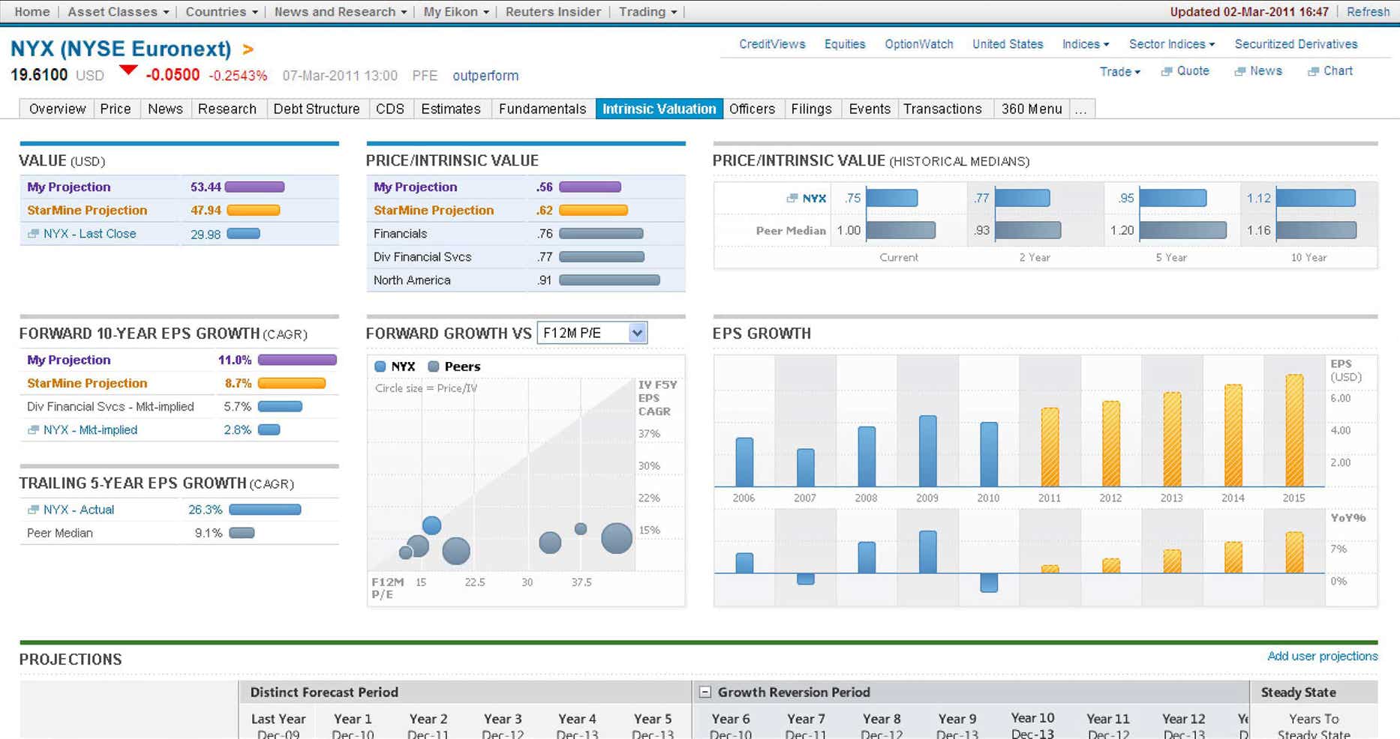Select the Intrinsic Valuation tab

659,109
